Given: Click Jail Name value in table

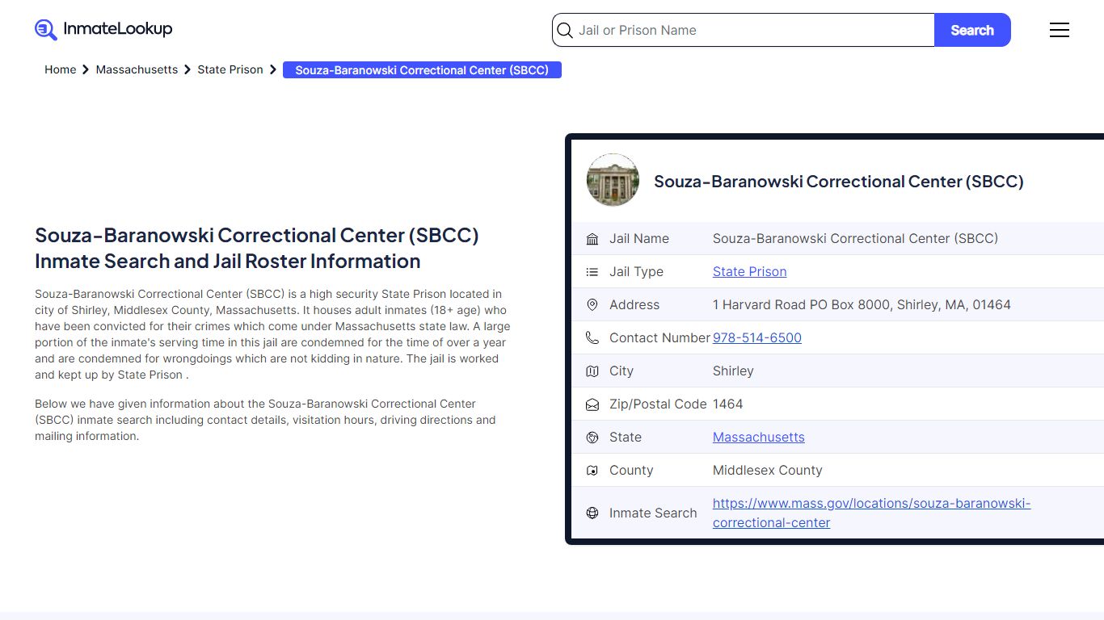Looking at the screenshot, I should 855,239.
